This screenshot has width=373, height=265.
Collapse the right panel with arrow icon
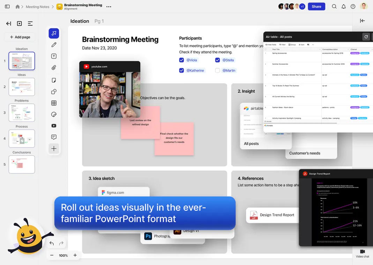pyautogui.click(x=362, y=21)
